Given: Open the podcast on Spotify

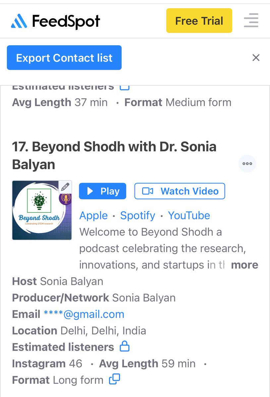Looking at the screenshot, I should coord(137,215).
